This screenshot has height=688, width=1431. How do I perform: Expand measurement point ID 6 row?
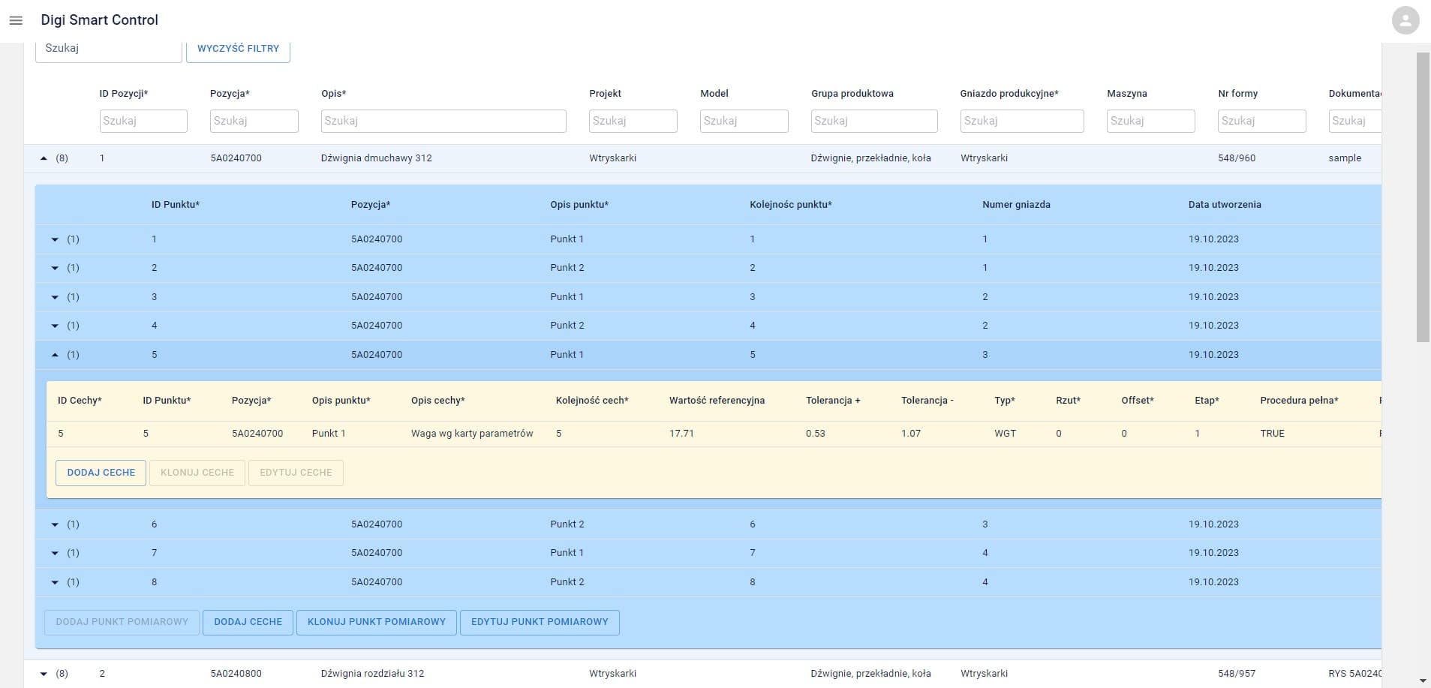point(55,524)
